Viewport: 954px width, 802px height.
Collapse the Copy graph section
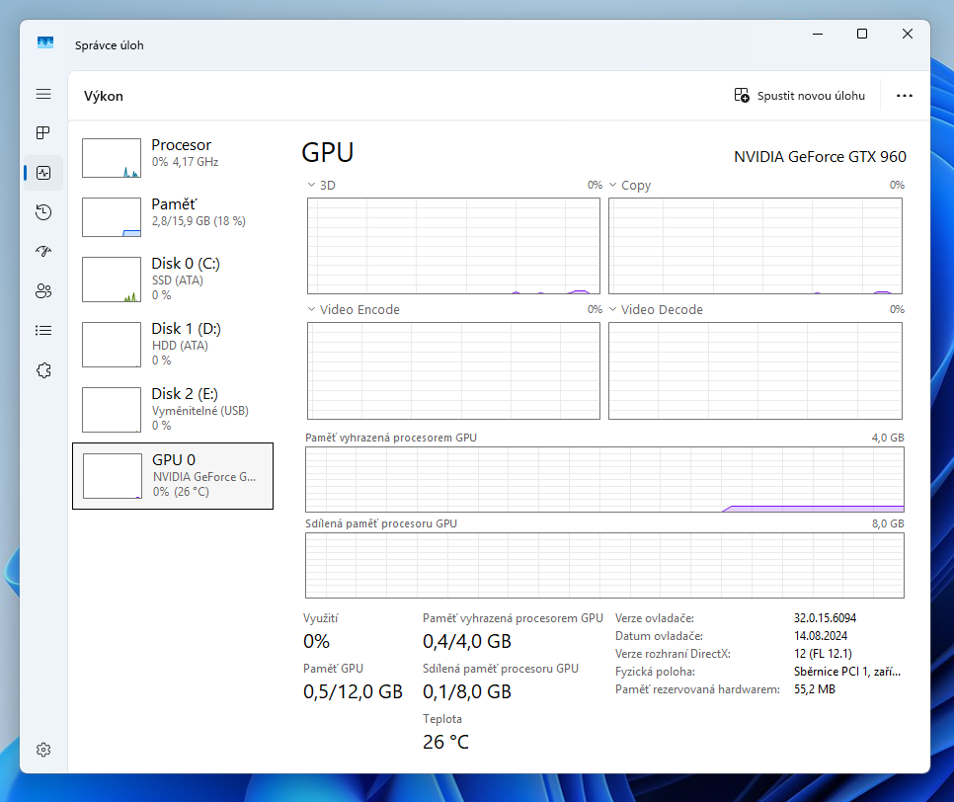coord(613,185)
